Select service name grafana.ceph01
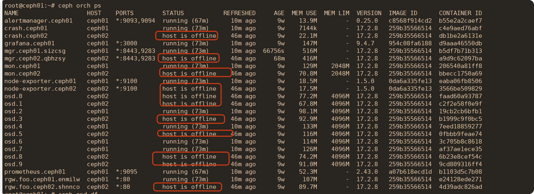534x194 pixels. coord(30,43)
